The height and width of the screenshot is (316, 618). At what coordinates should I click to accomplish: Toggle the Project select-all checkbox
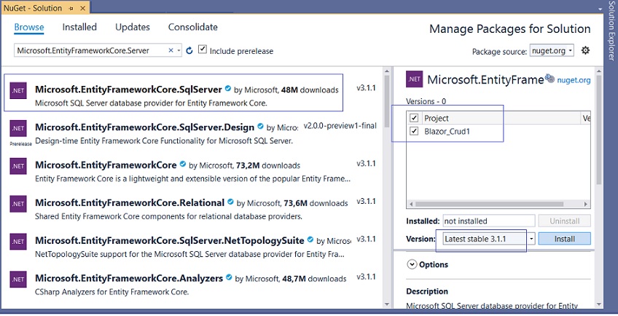pos(414,118)
